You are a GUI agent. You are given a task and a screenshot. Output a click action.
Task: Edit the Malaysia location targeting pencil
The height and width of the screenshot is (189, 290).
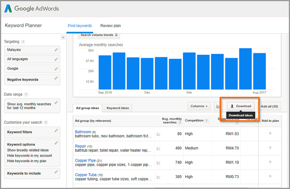click(x=56, y=50)
